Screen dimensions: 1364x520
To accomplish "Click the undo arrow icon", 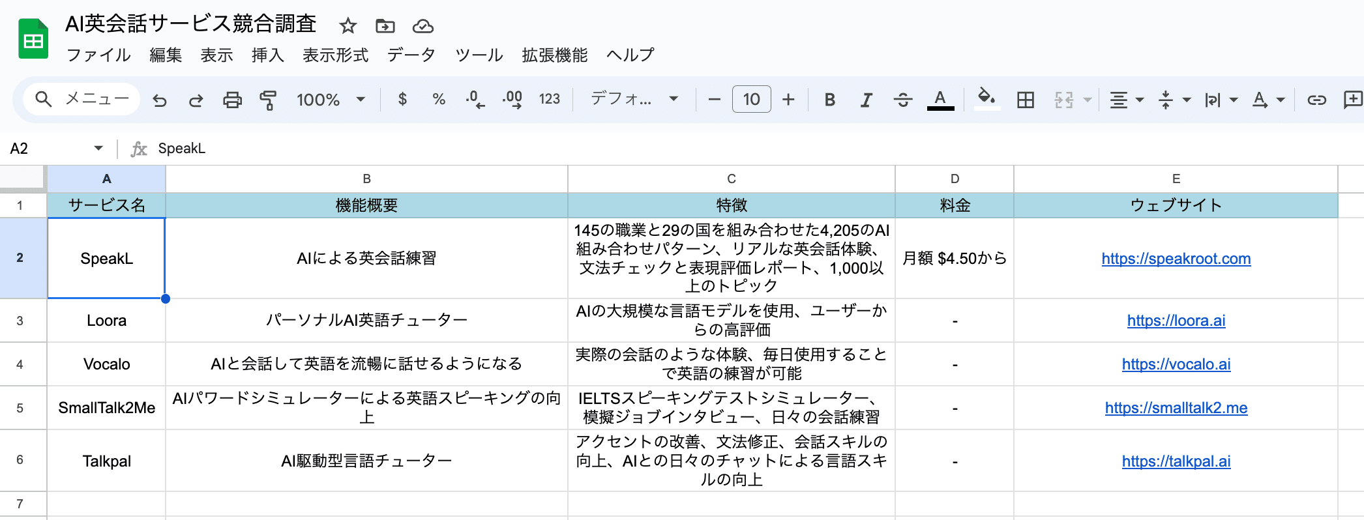I will tap(160, 100).
